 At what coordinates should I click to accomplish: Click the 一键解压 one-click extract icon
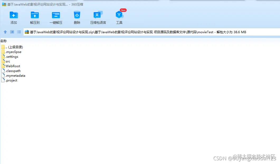click(56, 15)
